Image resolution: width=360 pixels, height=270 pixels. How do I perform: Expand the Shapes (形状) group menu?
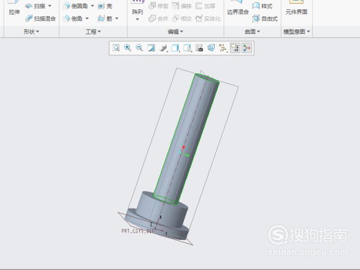pyautogui.click(x=31, y=31)
